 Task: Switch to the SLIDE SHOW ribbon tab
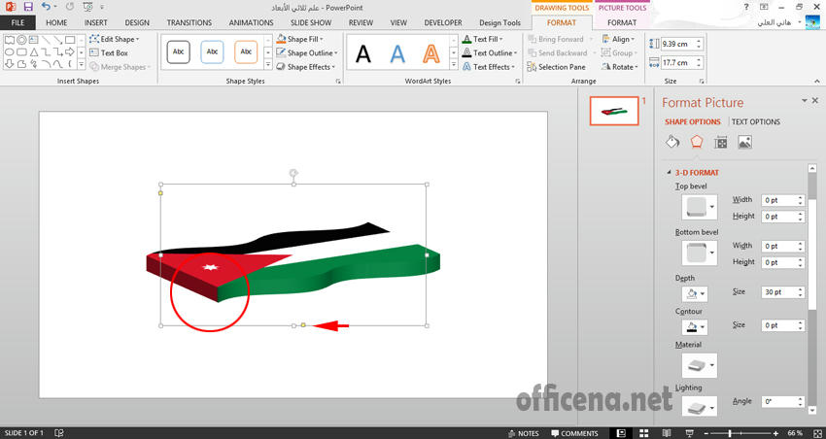[x=311, y=22]
